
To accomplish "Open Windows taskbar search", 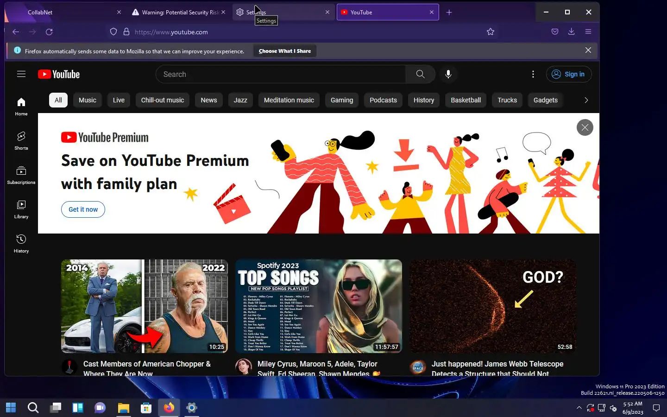I will pos(33,408).
